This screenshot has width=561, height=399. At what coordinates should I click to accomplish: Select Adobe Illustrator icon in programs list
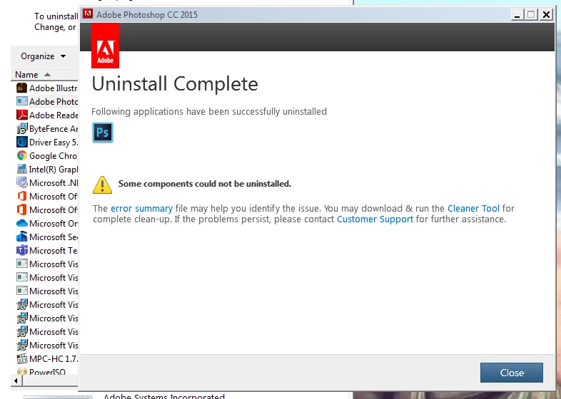point(21,88)
